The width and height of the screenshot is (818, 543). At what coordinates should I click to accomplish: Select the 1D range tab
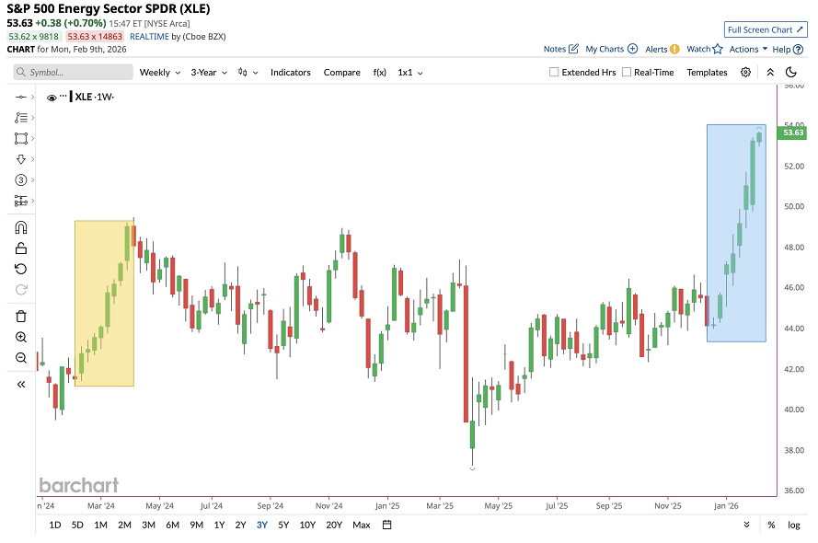pyautogui.click(x=55, y=525)
